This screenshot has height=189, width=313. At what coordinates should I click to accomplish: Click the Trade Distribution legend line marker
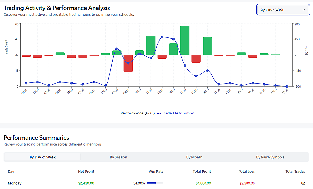pos(159,113)
